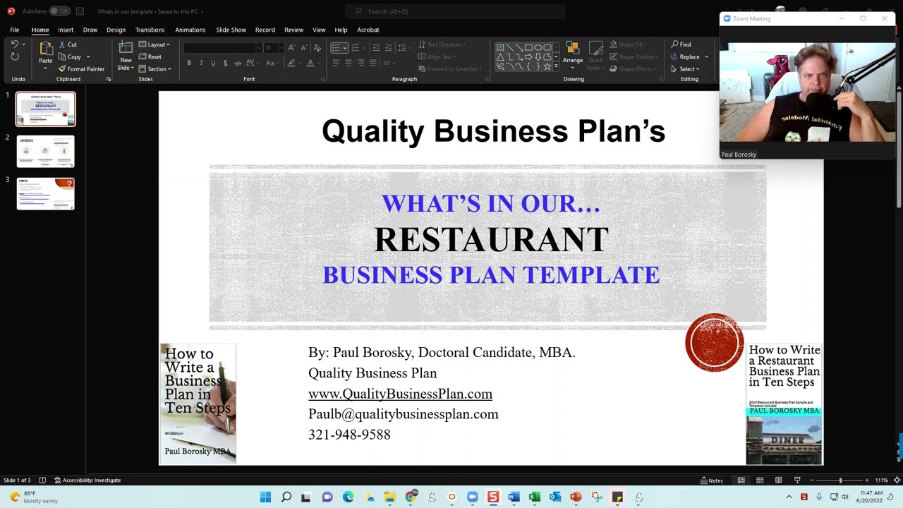Click the Search box in title bar
This screenshot has width=903, height=508.
click(455, 11)
